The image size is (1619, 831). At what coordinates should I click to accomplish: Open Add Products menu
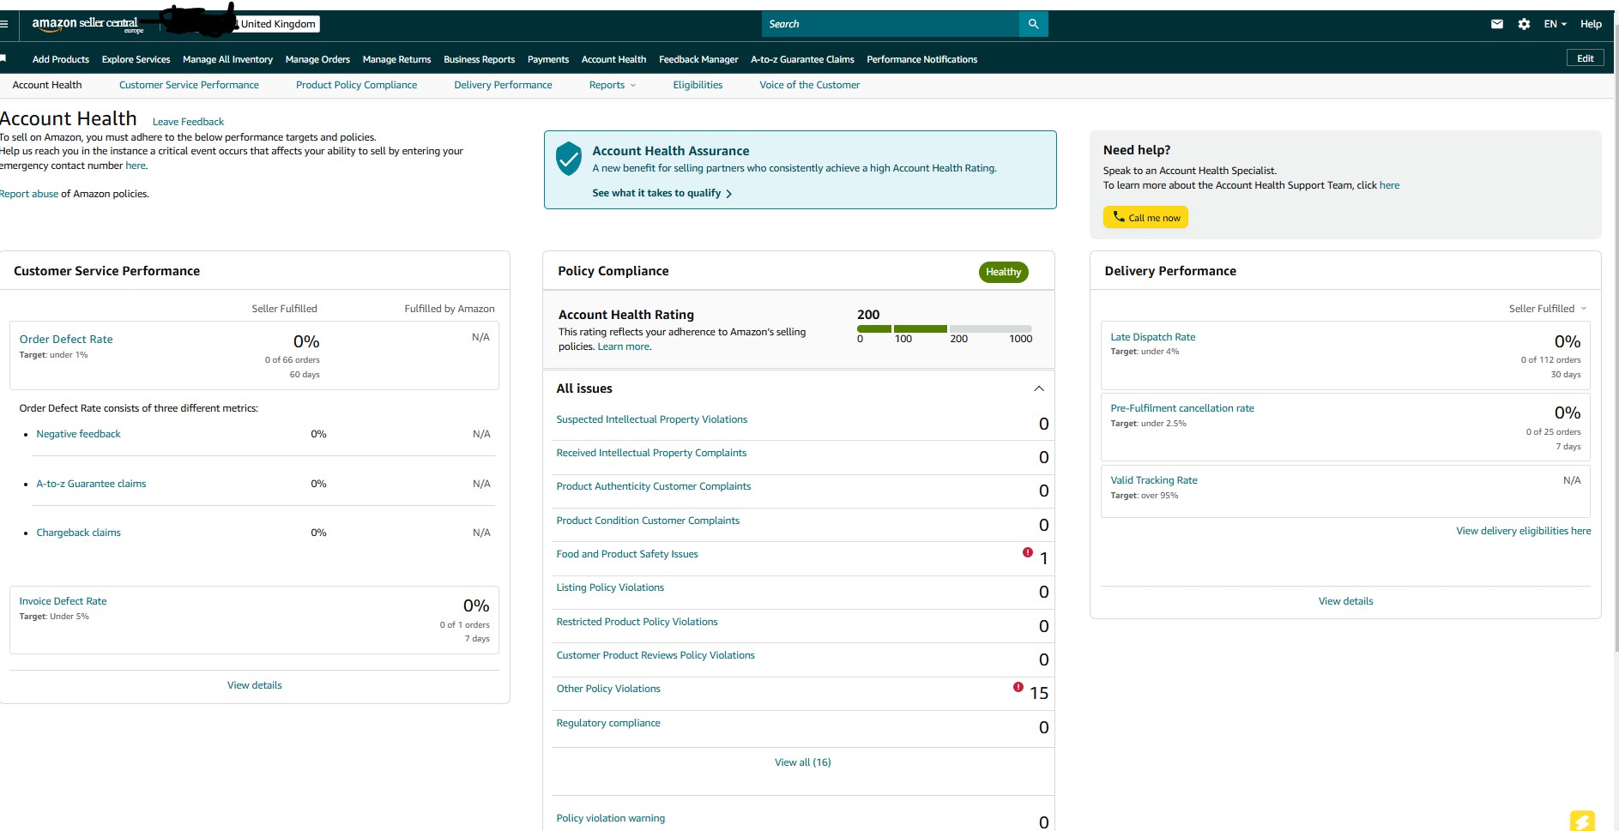click(61, 59)
